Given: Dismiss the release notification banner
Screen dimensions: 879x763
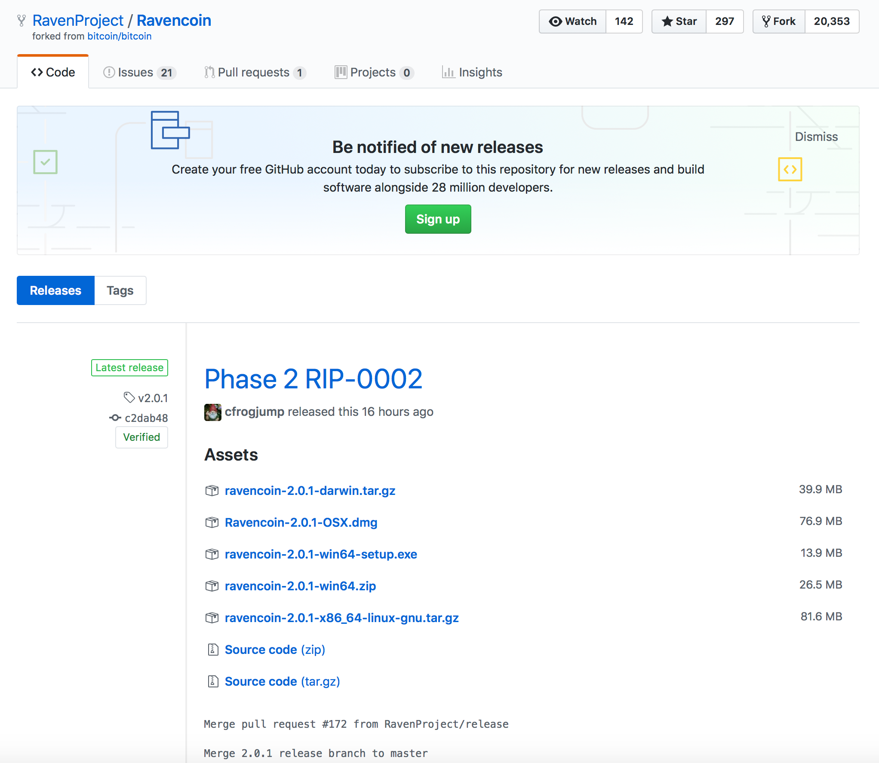Looking at the screenshot, I should (x=816, y=137).
